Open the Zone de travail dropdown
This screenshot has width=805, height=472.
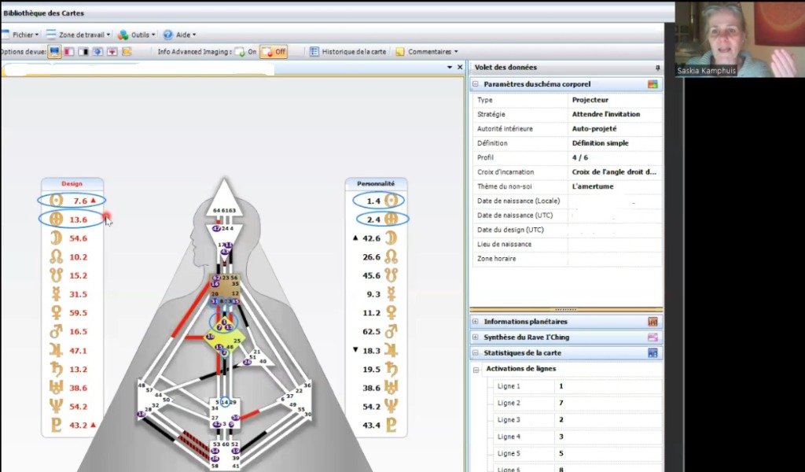coord(78,35)
